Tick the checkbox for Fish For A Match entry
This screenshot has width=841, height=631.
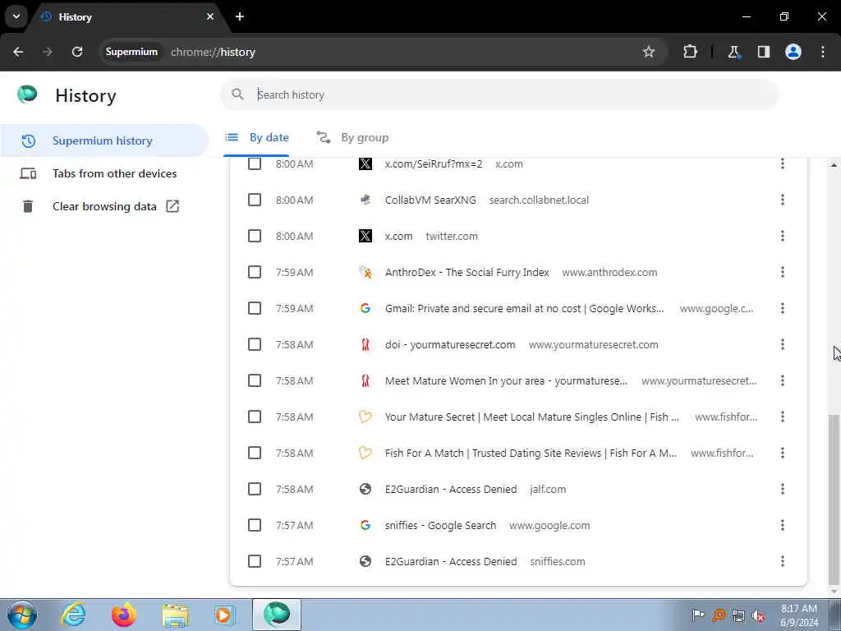(x=255, y=453)
